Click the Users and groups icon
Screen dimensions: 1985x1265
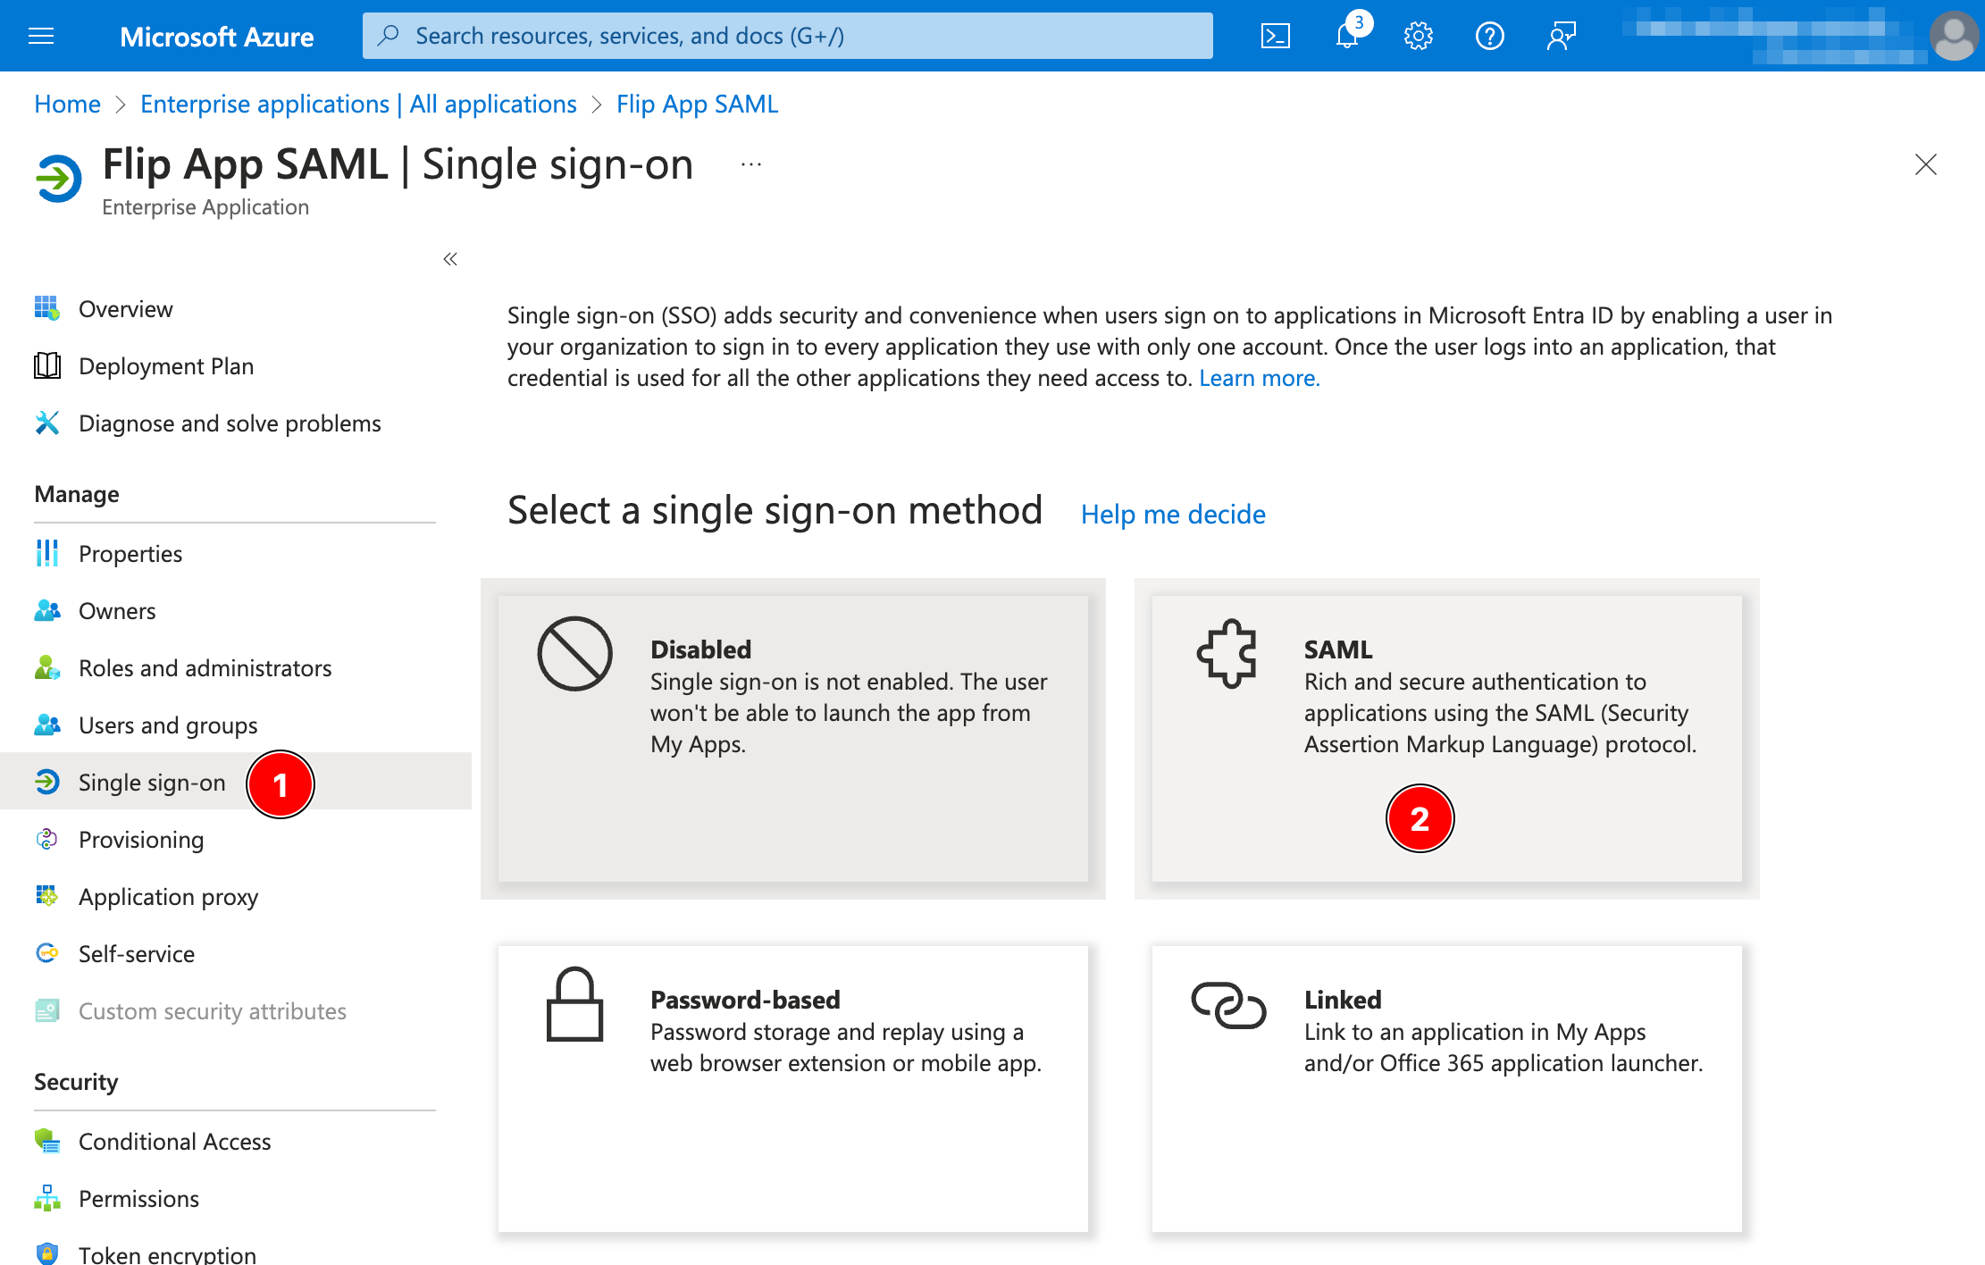(47, 725)
